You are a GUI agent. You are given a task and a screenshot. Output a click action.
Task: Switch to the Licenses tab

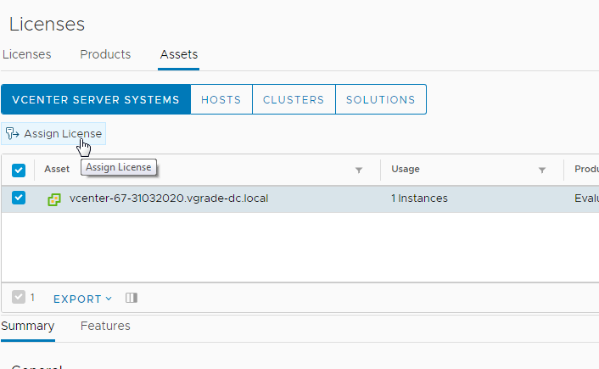pos(26,54)
